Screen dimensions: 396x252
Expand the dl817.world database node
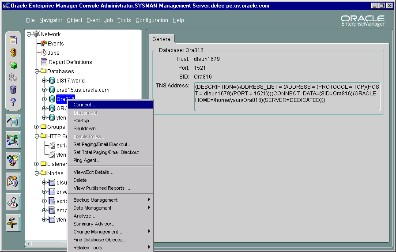44,80
